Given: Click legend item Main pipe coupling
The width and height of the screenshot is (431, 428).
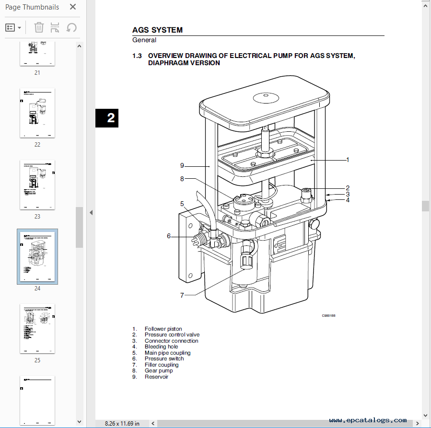Looking at the screenshot, I should (168, 353).
